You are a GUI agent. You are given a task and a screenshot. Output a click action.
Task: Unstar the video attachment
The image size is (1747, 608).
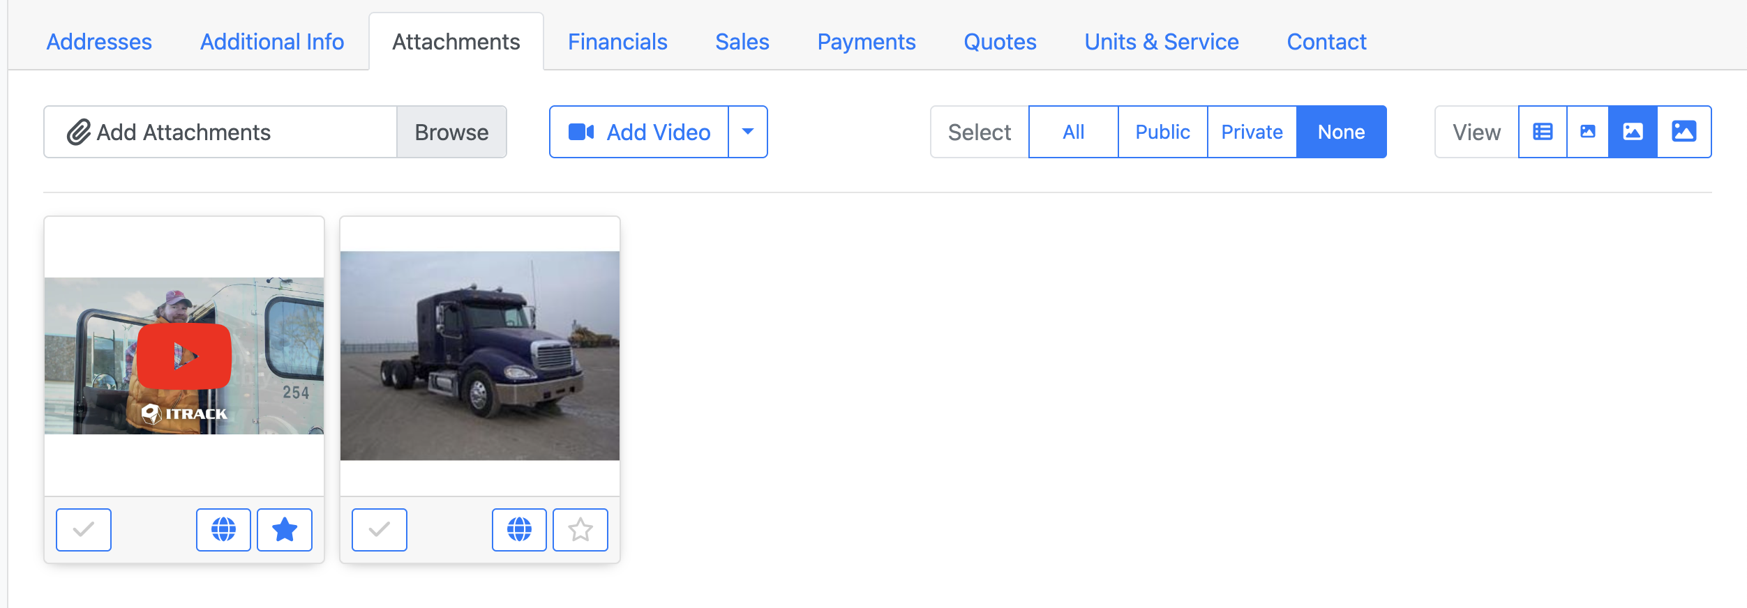(285, 530)
